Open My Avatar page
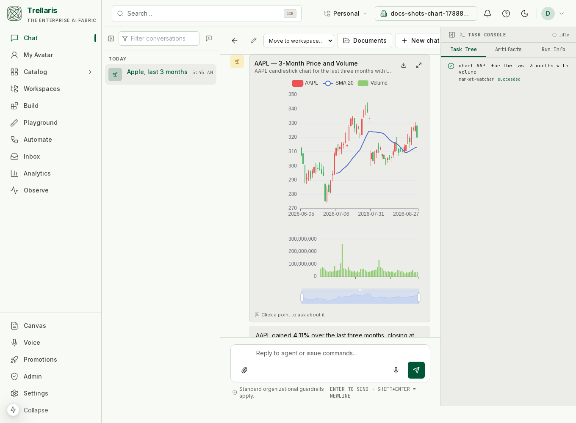The image size is (576, 423). point(51,55)
